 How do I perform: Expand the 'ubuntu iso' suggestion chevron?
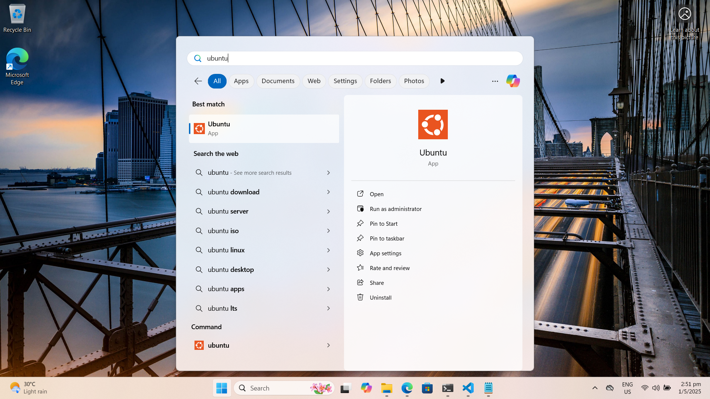(328, 231)
